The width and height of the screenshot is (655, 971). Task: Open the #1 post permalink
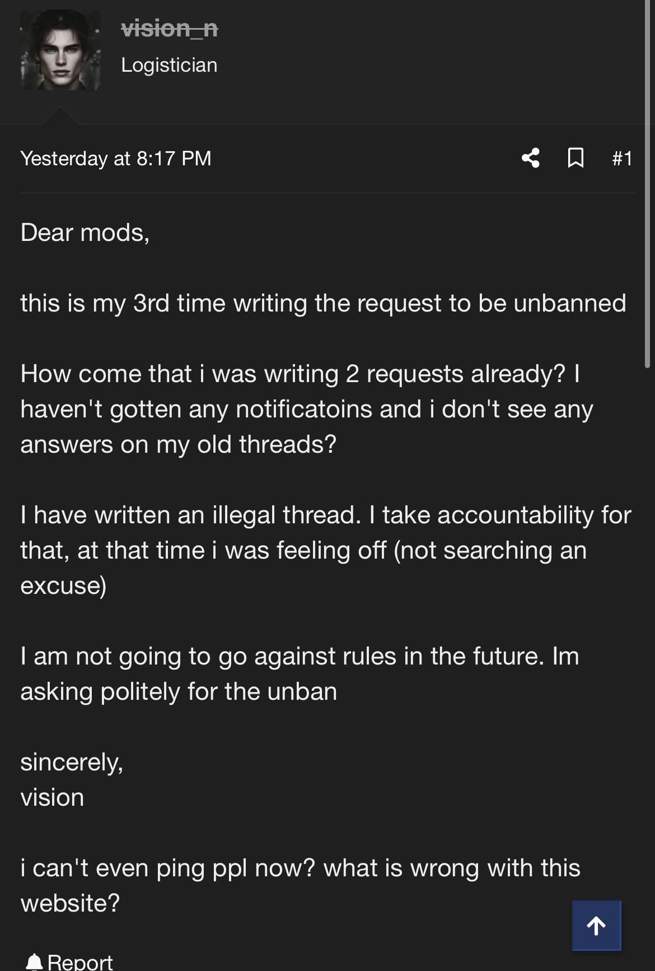pos(622,159)
